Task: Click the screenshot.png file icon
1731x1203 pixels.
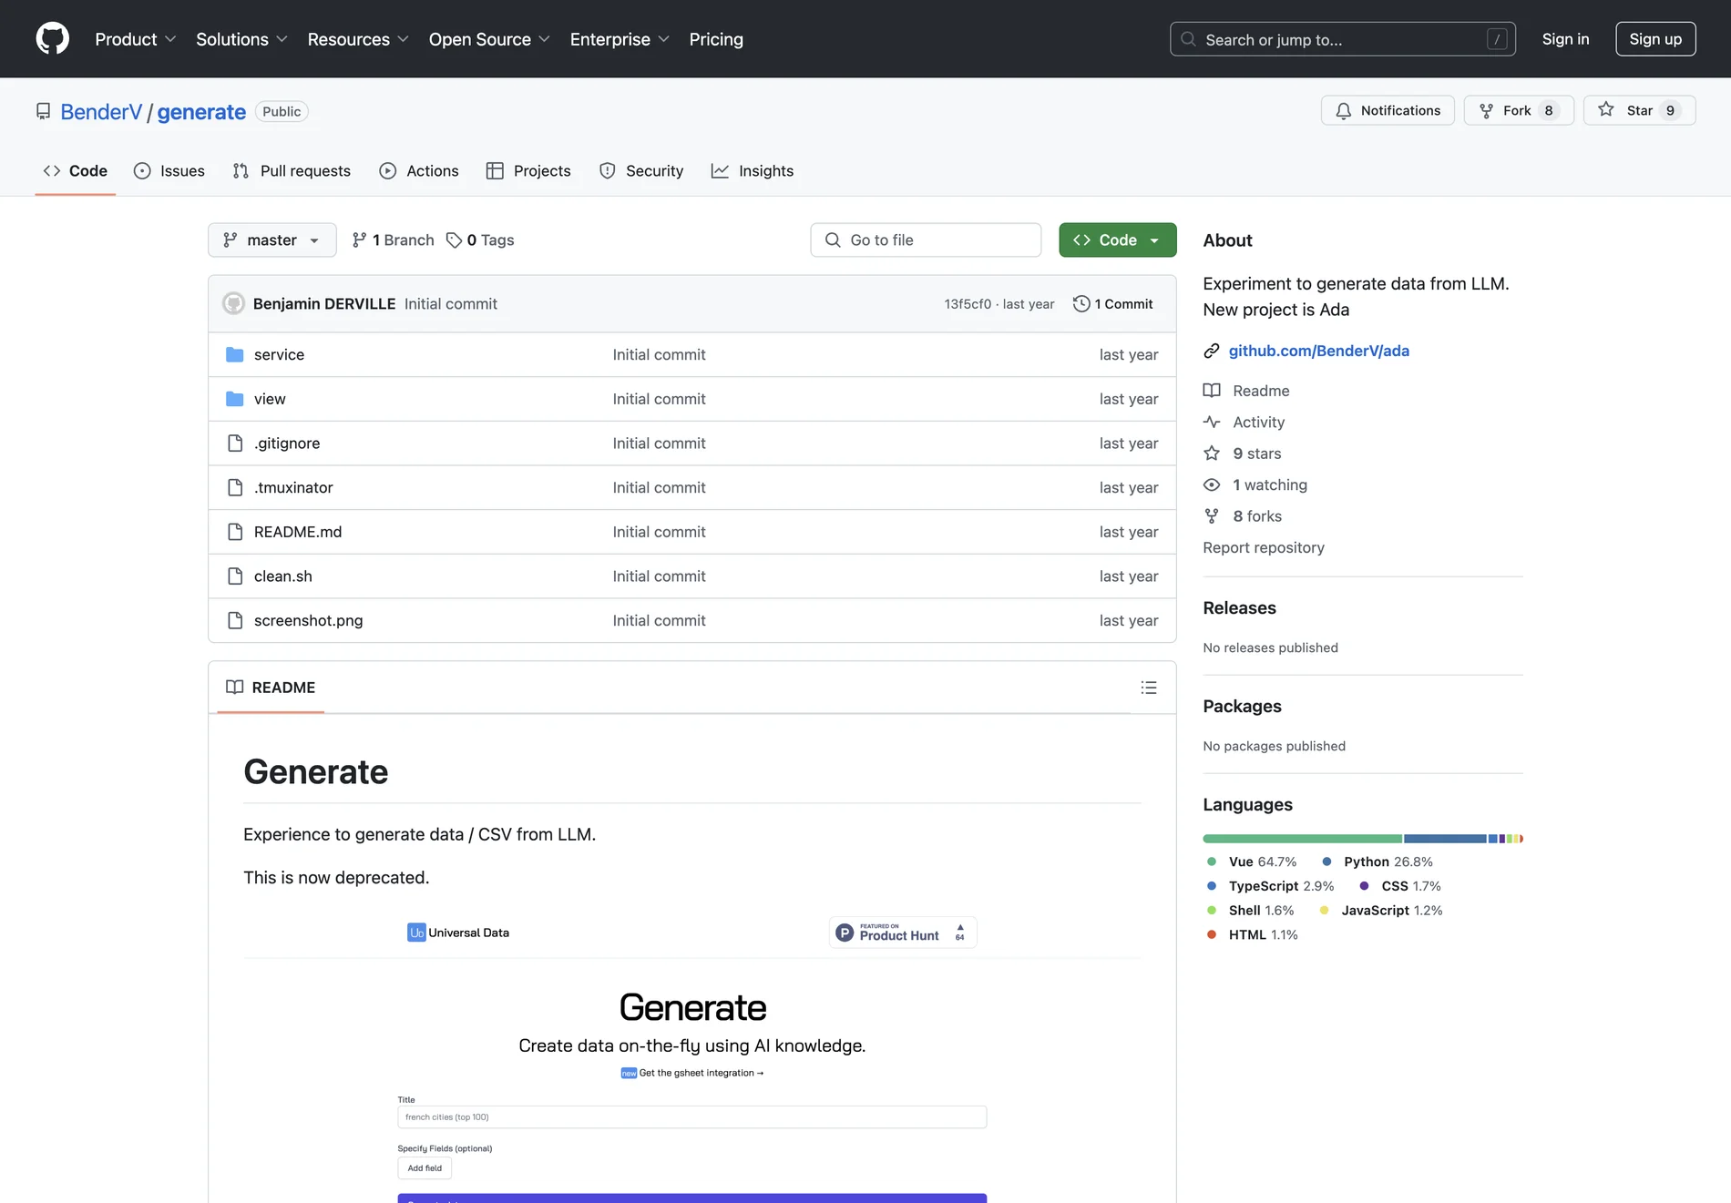Action: [235, 621]
